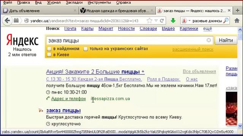Close the Модная одежда tab
The width and height of the screenshot is (243, 136).
[x=152, y=11]
